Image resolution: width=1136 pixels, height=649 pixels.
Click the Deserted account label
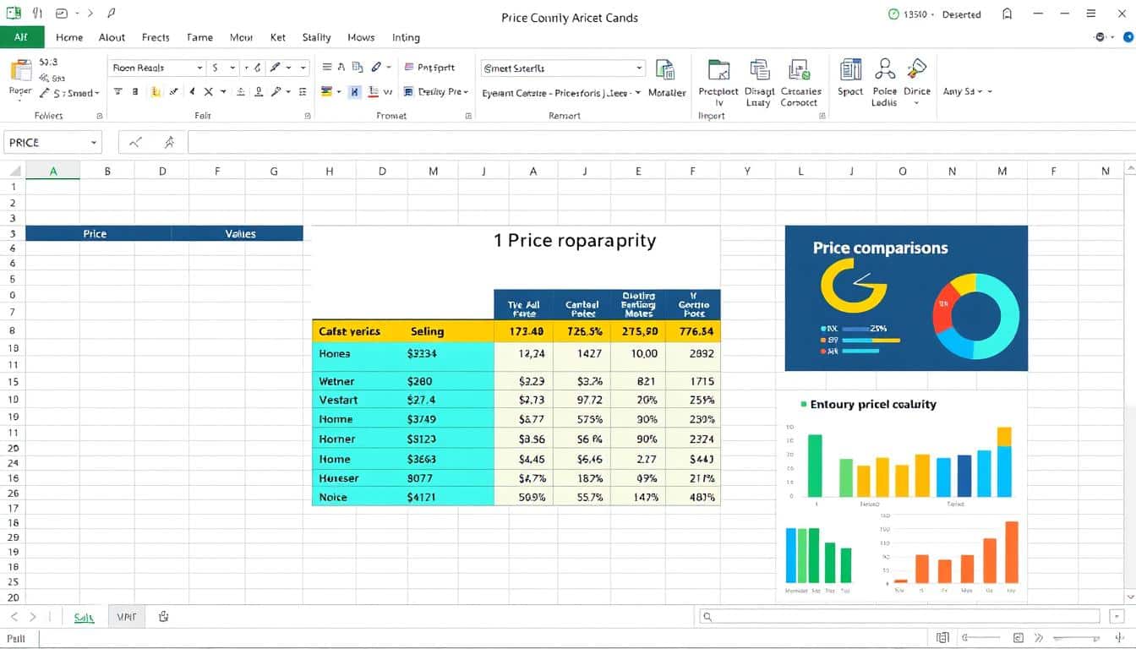coord(961,14)
